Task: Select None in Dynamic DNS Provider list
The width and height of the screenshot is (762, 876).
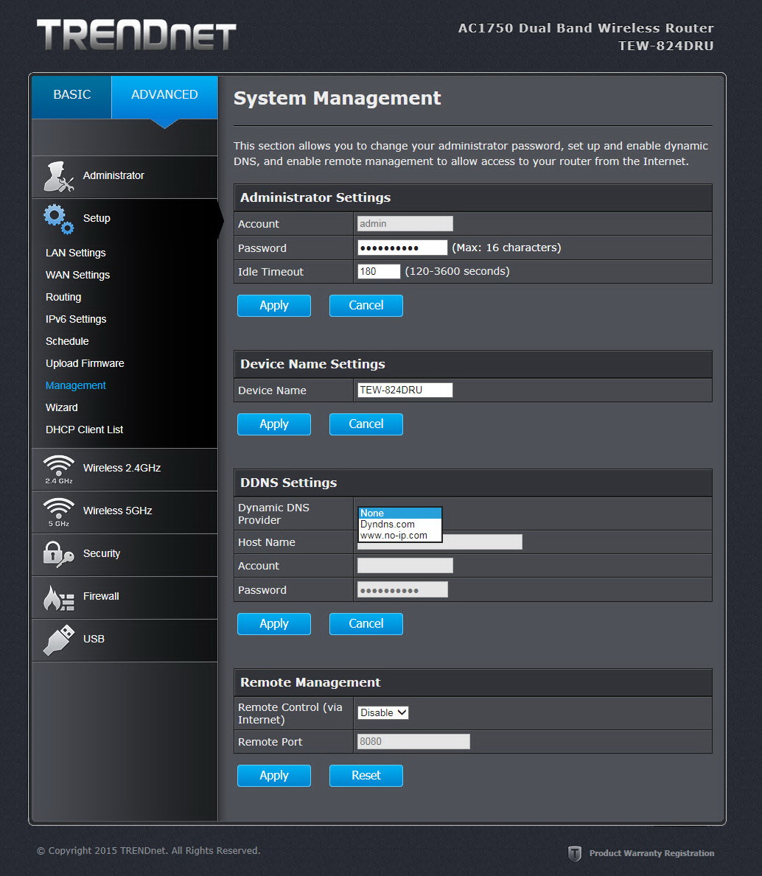Action: [400, 513]
